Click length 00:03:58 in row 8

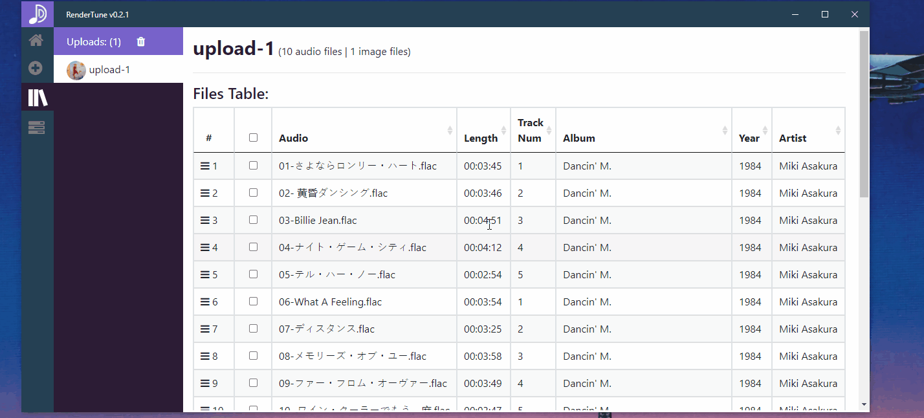point(483,356)
